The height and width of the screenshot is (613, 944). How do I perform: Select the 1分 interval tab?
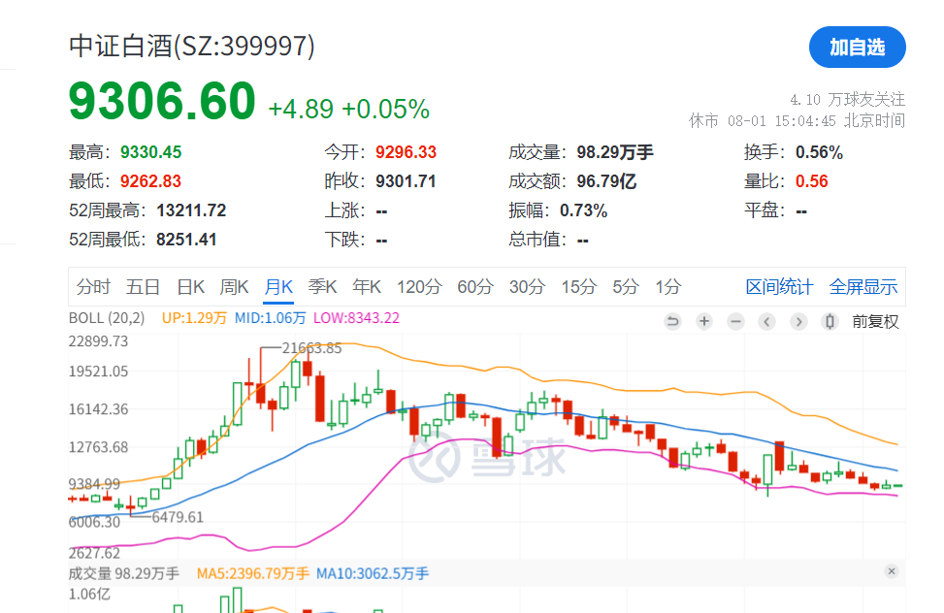click(x=668, y=287)
